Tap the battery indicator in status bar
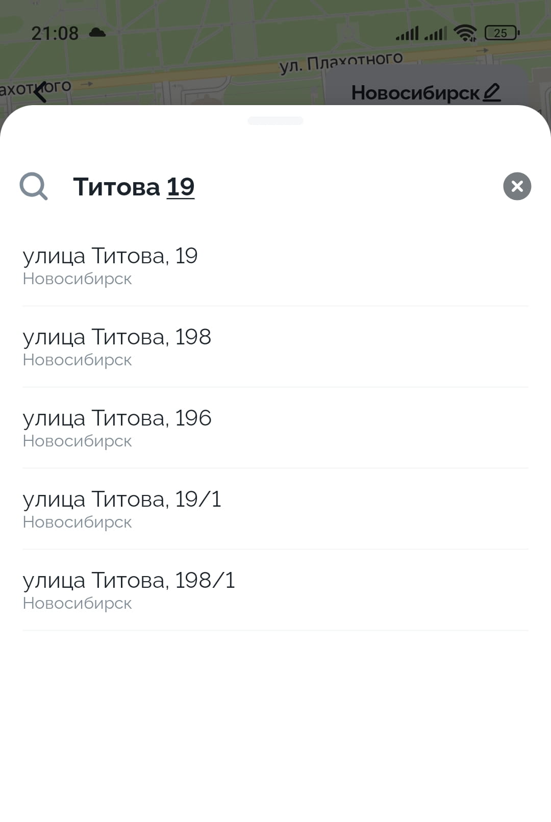 point(502,33)
